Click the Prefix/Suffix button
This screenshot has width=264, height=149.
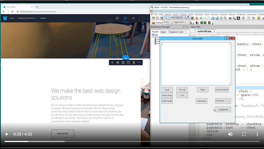coord(167,101)
